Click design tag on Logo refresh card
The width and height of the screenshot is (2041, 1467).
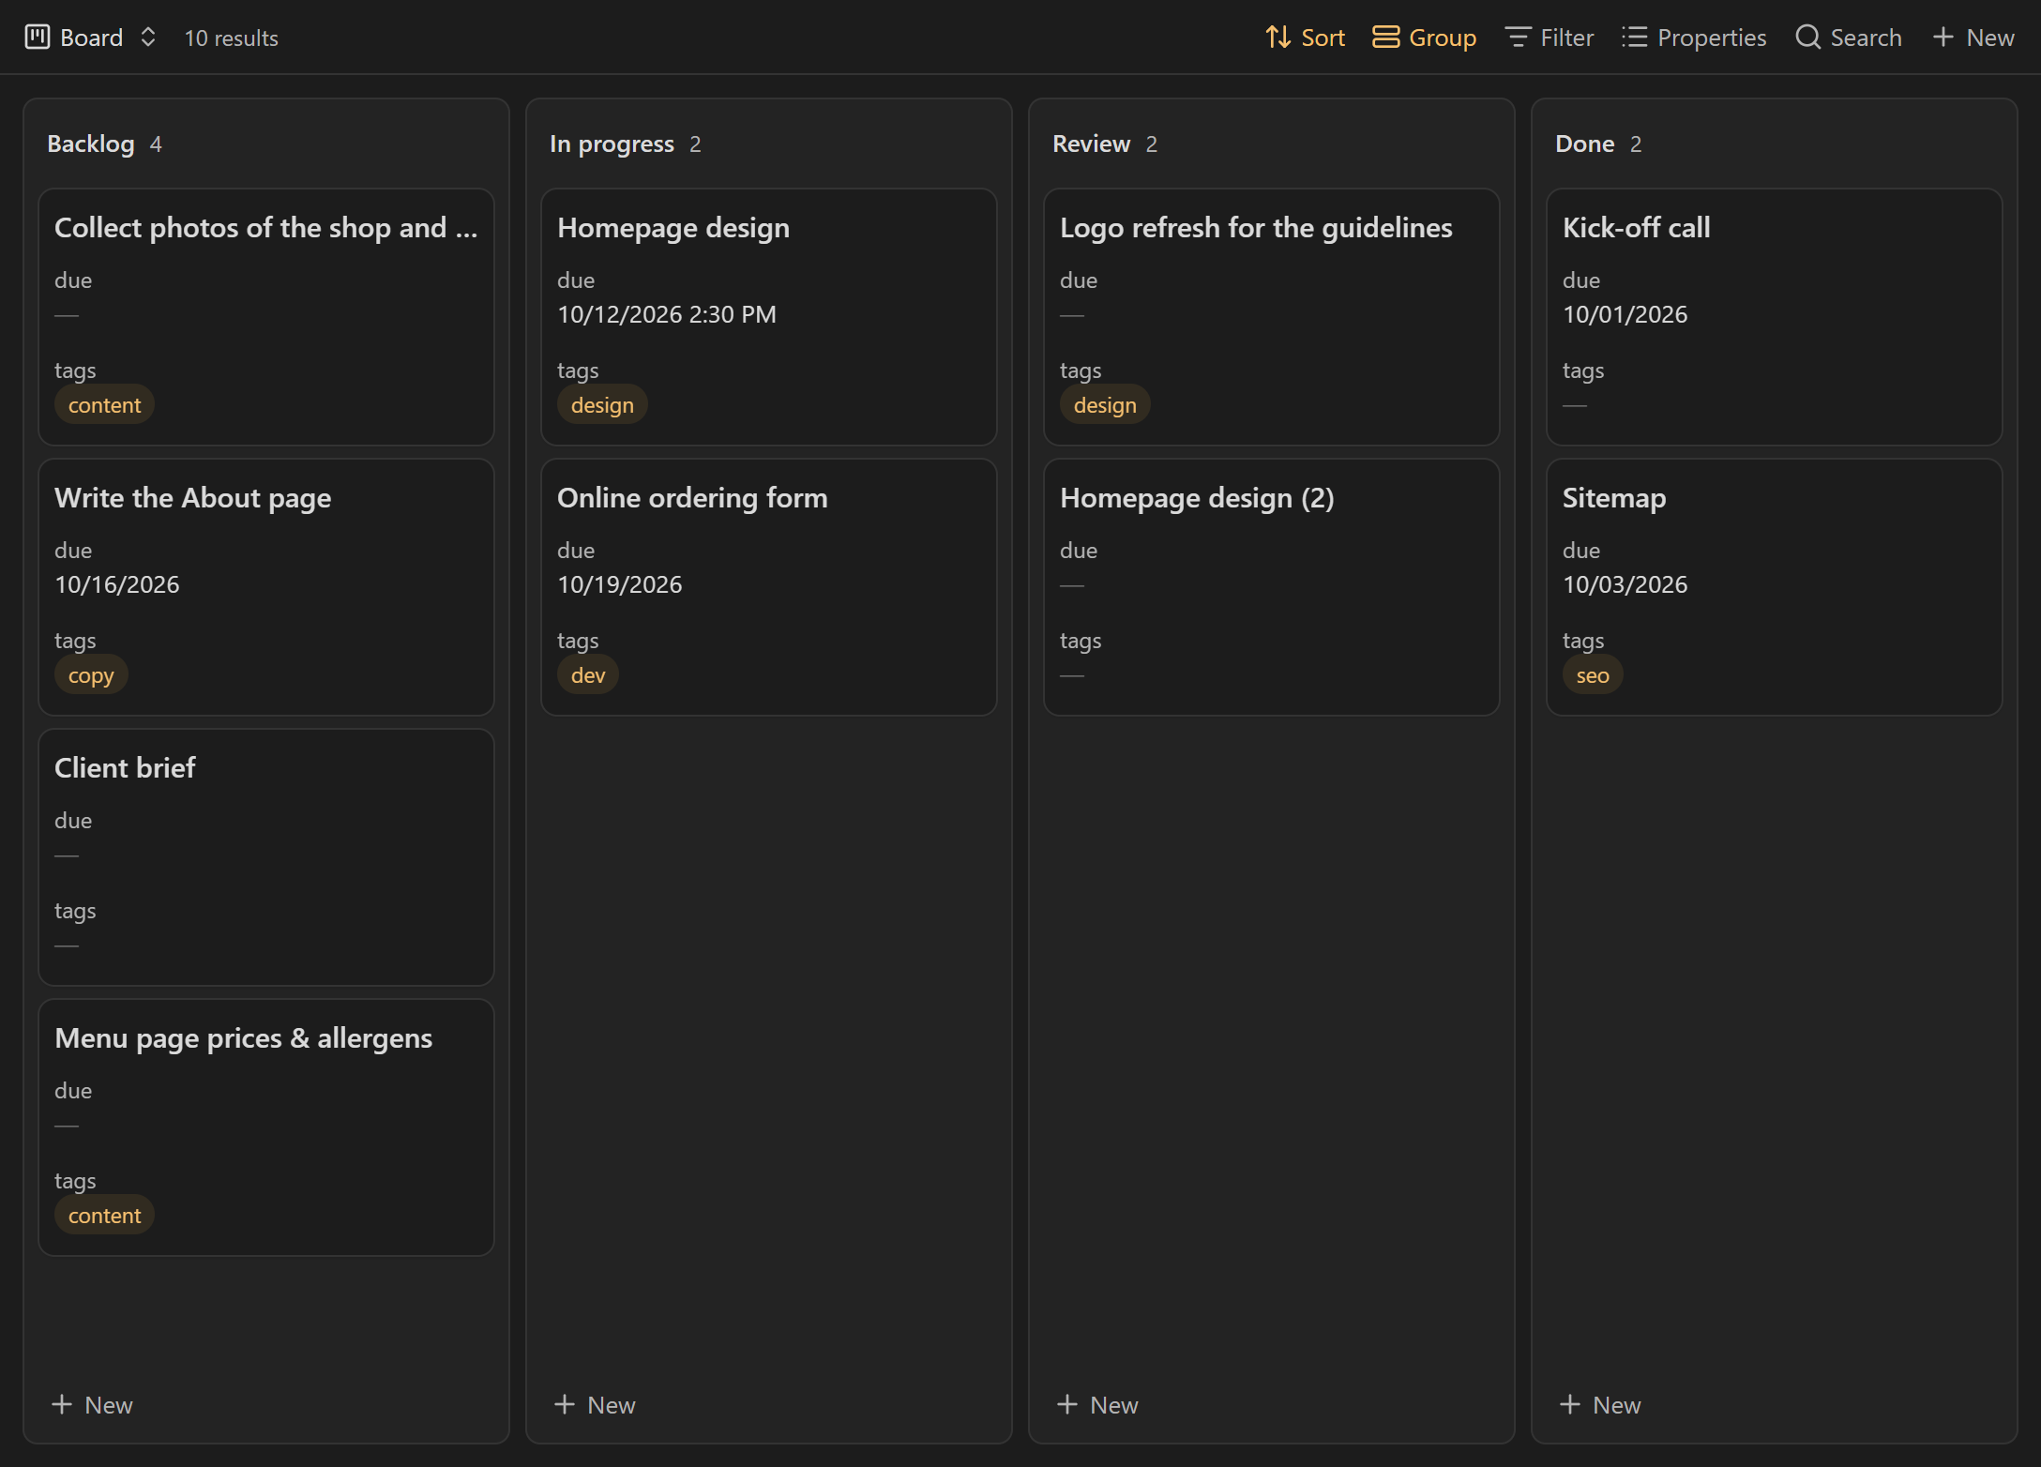point(1105,404)
